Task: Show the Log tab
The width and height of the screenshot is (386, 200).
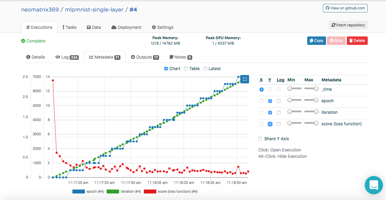Action: 67,57
